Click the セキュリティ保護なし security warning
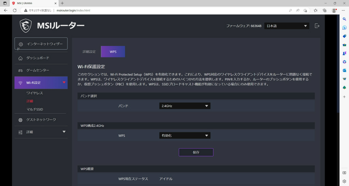The width and height of the screenshot is (349, 186). 38,11
